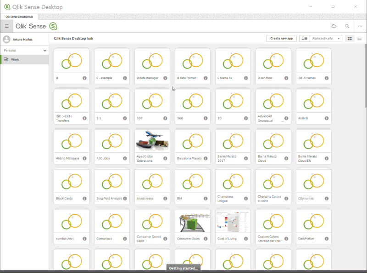367x273 pixels.
Task: Show info for Black Cards app
Action: tap(84, 199)
